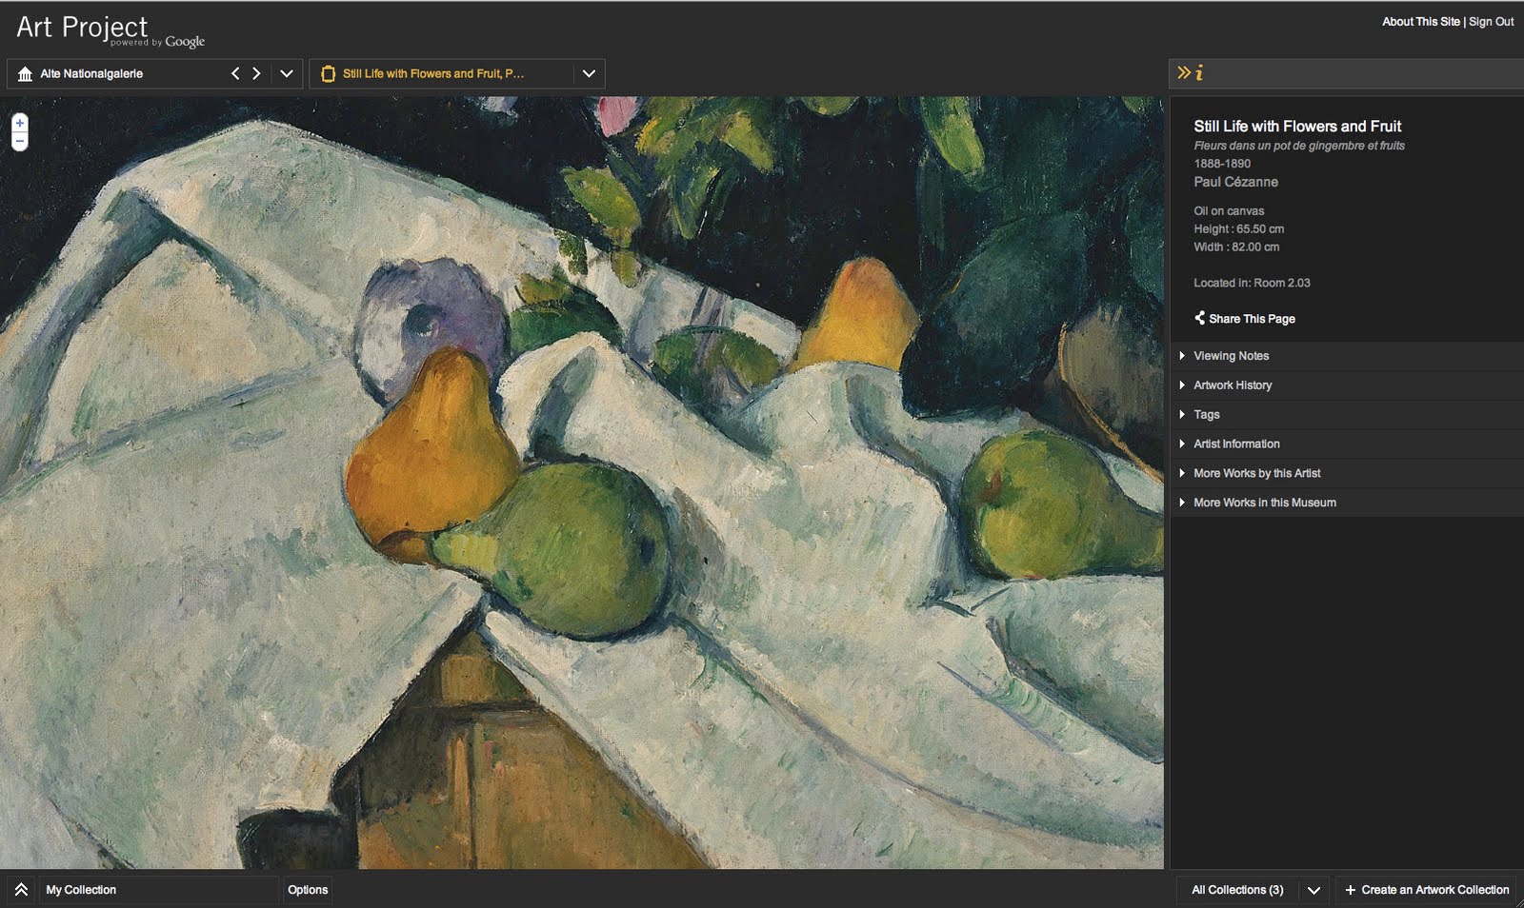Click the Art Project logo
The height and width of the screenshot is (908, 1524).
110,30
